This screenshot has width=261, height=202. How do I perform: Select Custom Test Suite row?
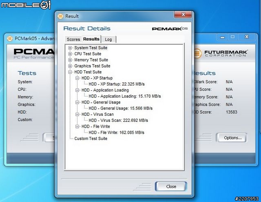click(x=91, y=139)
